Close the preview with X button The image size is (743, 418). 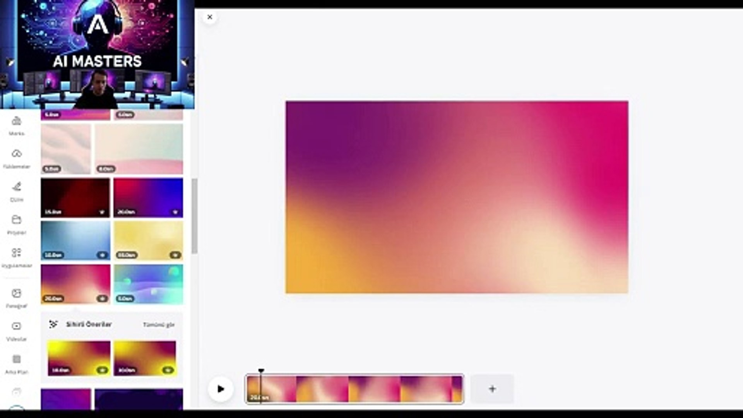210,17
